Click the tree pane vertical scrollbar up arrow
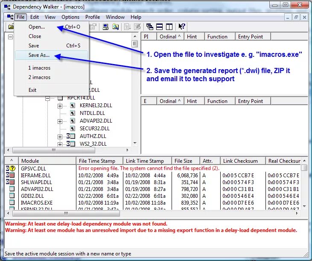Screen dimensions: 312x261 click(135, 36)
